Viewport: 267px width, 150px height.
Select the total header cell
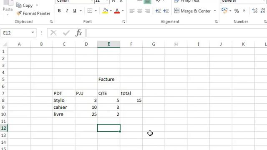pos(131,93)
